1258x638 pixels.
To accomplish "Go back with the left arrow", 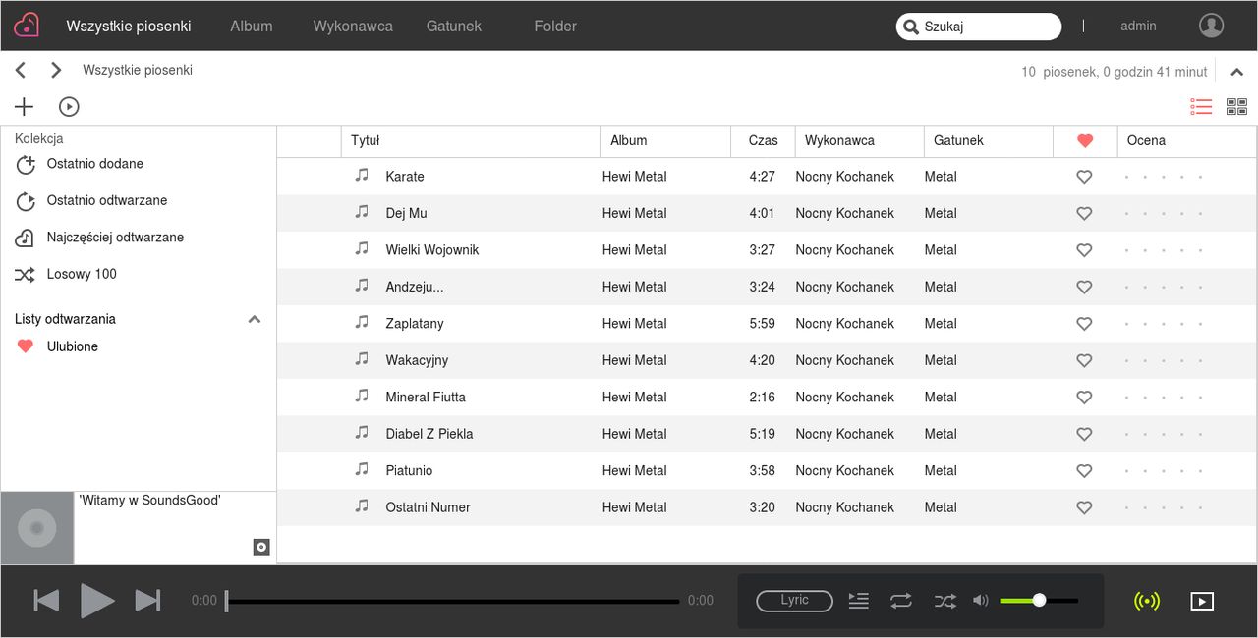I will [x=21, y=70].
